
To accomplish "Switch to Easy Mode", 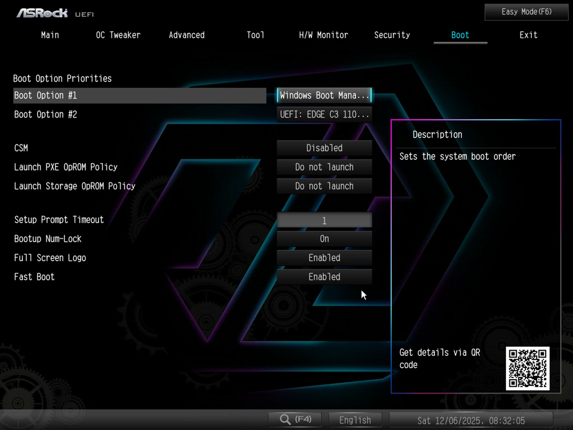I will click(x=526, y=12).
